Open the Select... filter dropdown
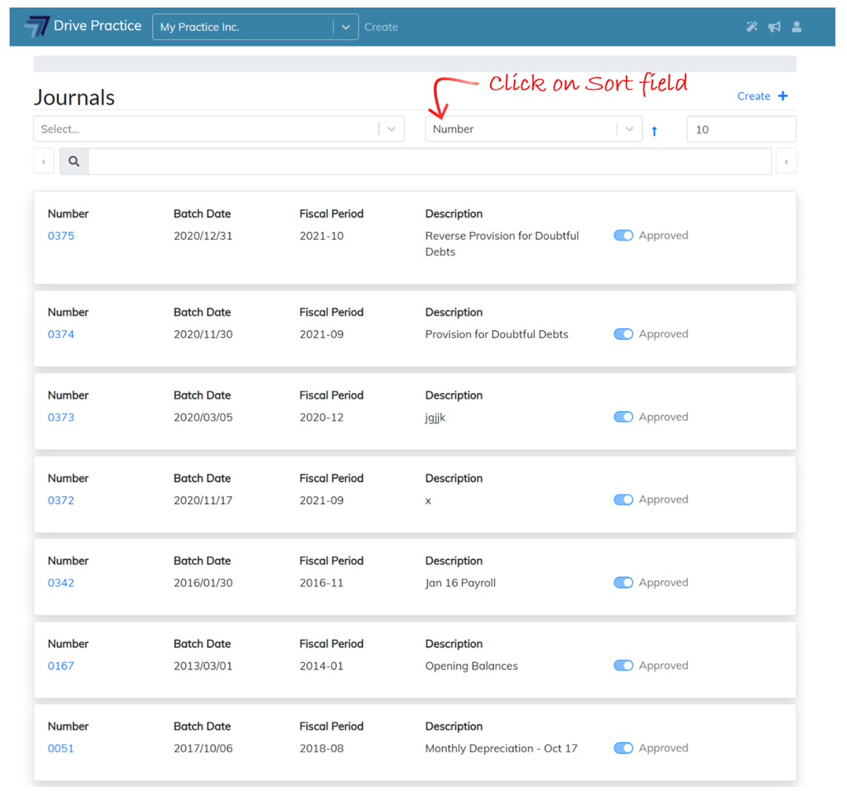 coord(219,129)
